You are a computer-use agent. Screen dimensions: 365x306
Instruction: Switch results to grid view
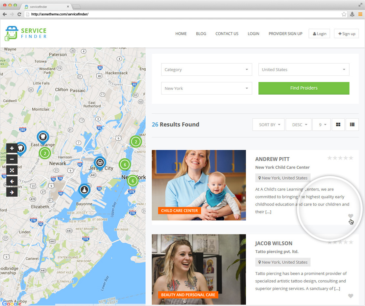338,125
